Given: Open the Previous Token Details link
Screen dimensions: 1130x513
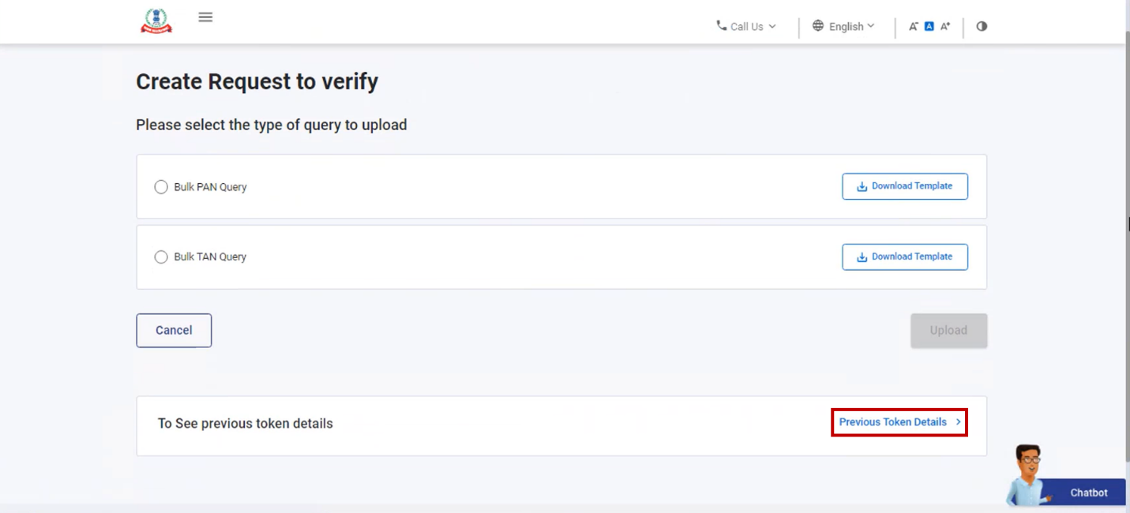Looking at the screenshot, I should click(899, 422).
